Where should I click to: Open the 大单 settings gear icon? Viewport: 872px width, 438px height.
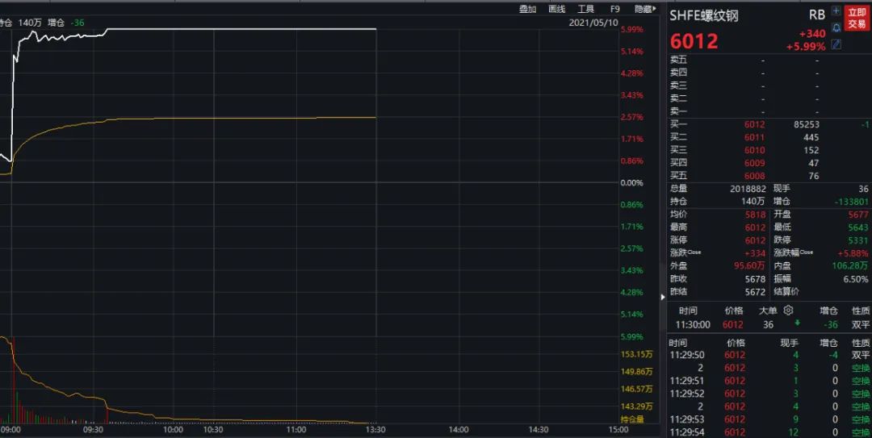pos(789,311)
